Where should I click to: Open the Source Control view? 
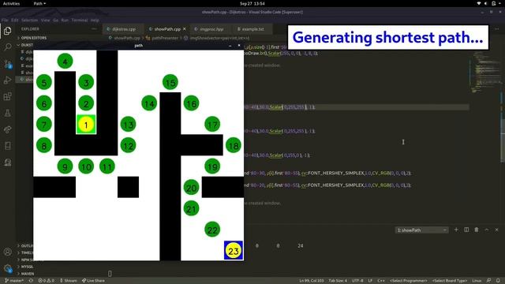7,64
